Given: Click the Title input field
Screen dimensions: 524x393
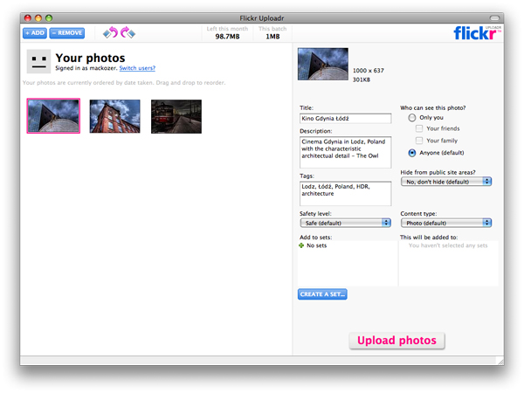Looking at the screenshot, I should click(345, 118).
